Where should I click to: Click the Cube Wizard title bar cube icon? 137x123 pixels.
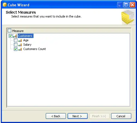coord(5,5)
